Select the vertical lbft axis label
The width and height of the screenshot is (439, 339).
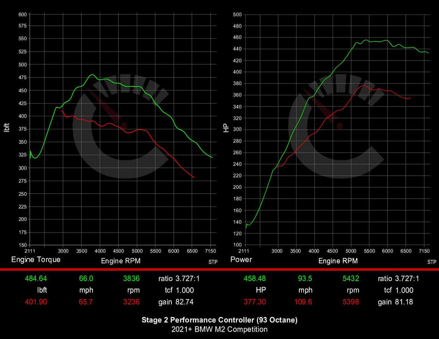pos(7,127)
